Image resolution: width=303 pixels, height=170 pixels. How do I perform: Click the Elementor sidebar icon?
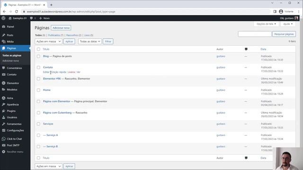pyautogui.click(x=4, y=83)
